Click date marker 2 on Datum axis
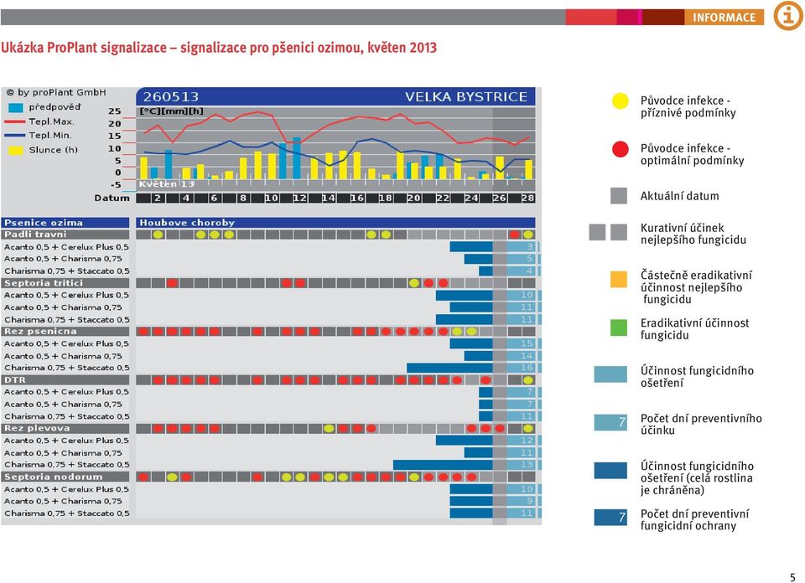 [158, 198]
